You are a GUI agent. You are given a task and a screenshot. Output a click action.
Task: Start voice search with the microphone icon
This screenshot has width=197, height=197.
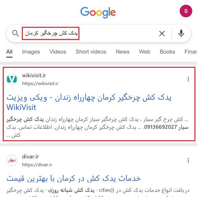click(181, 33)
